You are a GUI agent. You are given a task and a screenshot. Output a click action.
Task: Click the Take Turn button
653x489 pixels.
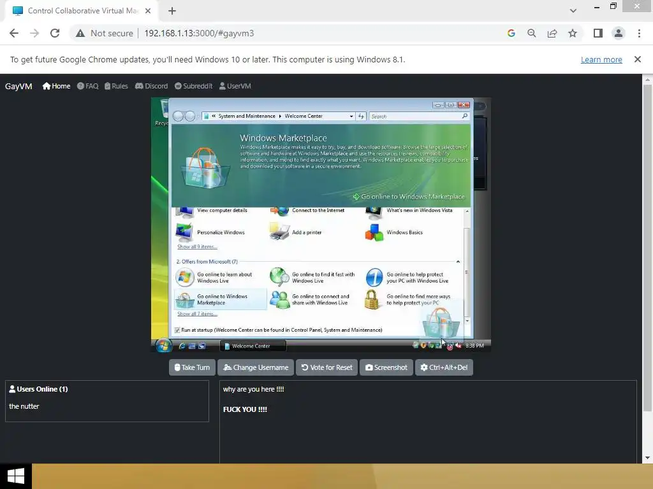point(192,367)
